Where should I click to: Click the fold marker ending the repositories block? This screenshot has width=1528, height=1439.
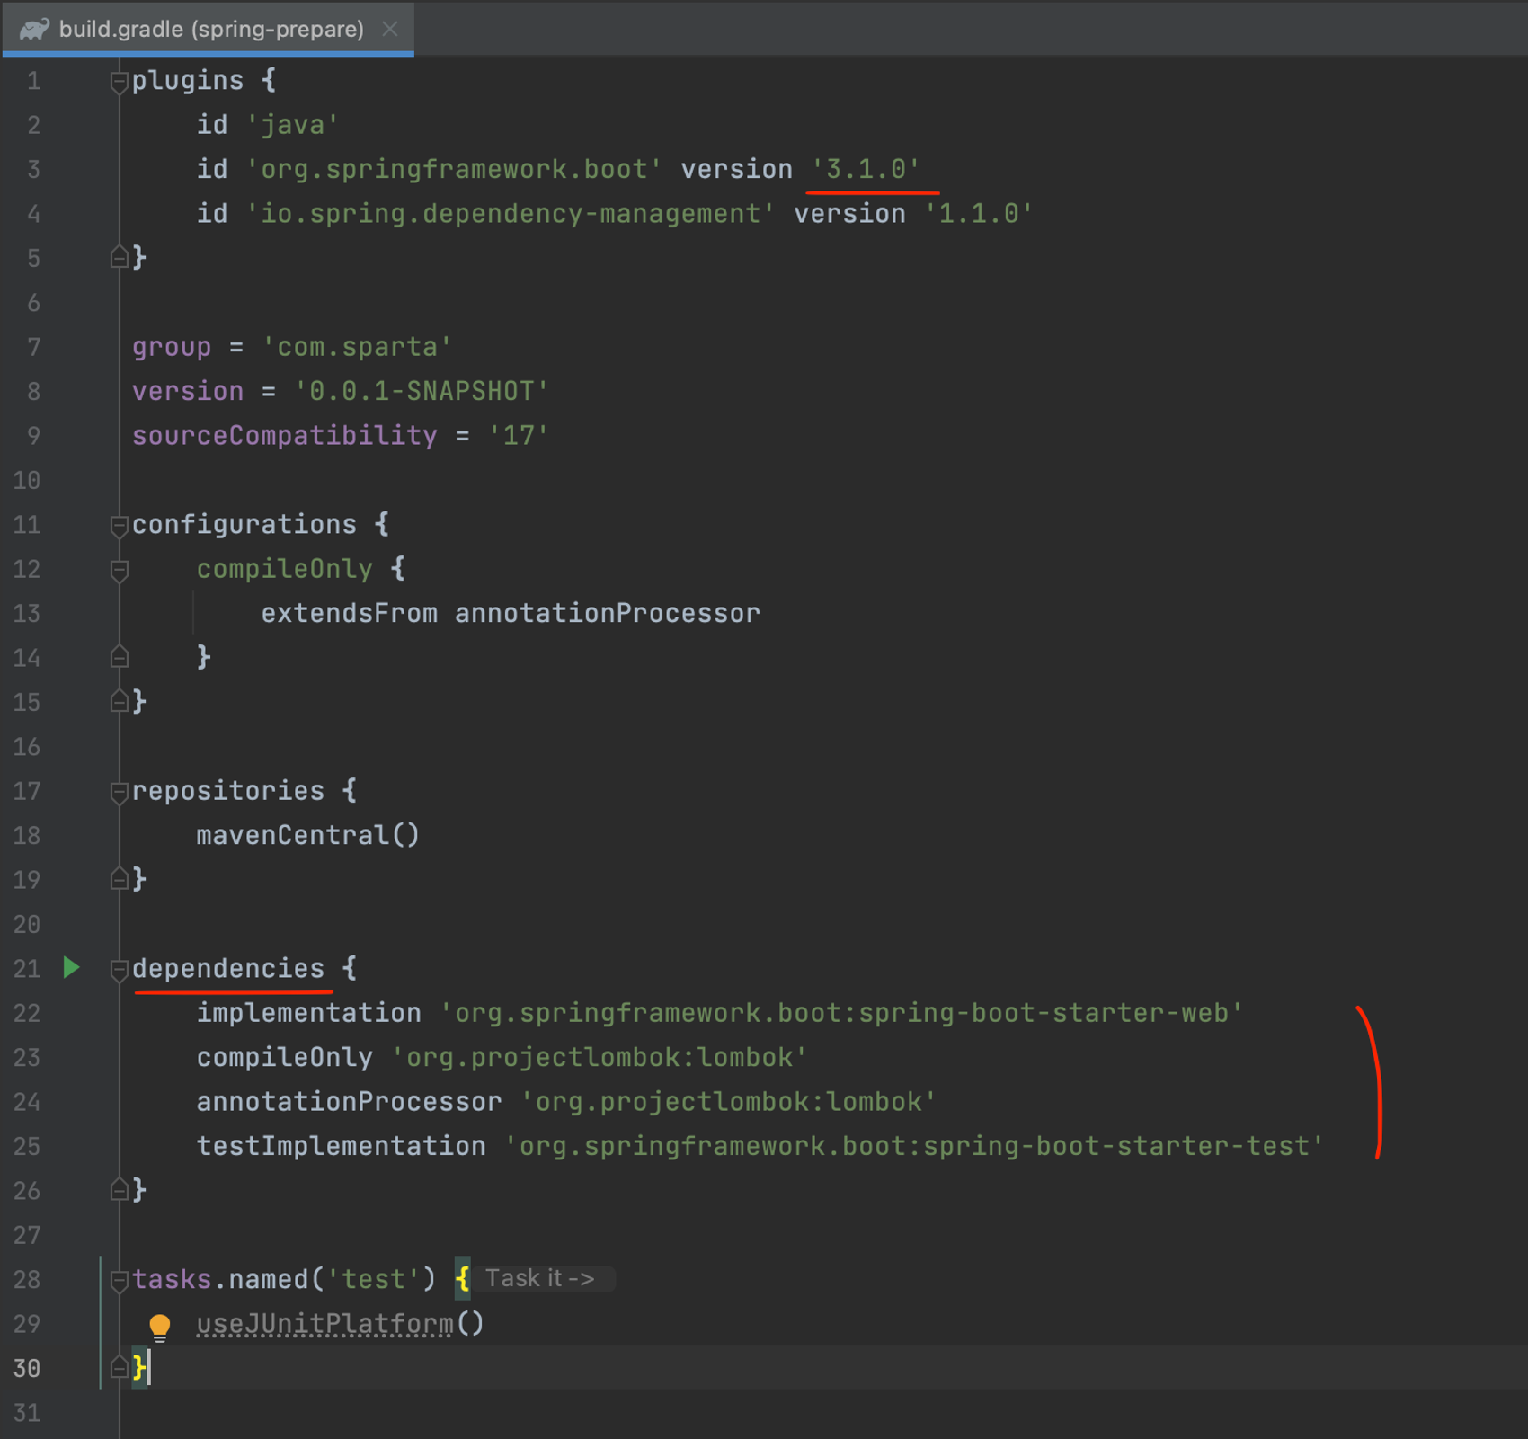pos(118,879)
